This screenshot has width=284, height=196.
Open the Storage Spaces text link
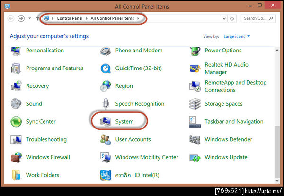(223, 104)
